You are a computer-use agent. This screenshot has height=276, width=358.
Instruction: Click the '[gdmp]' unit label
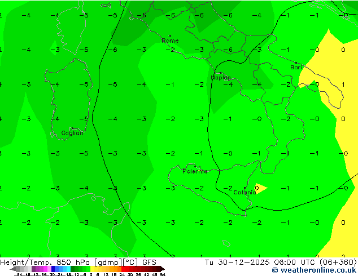(108, 262)
